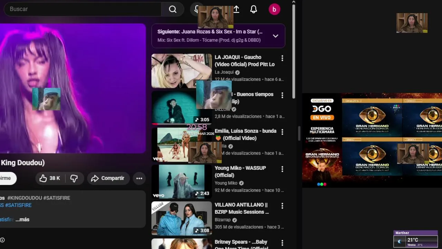
Task: Like the video with 38 K likes
Action: [50, 178]
